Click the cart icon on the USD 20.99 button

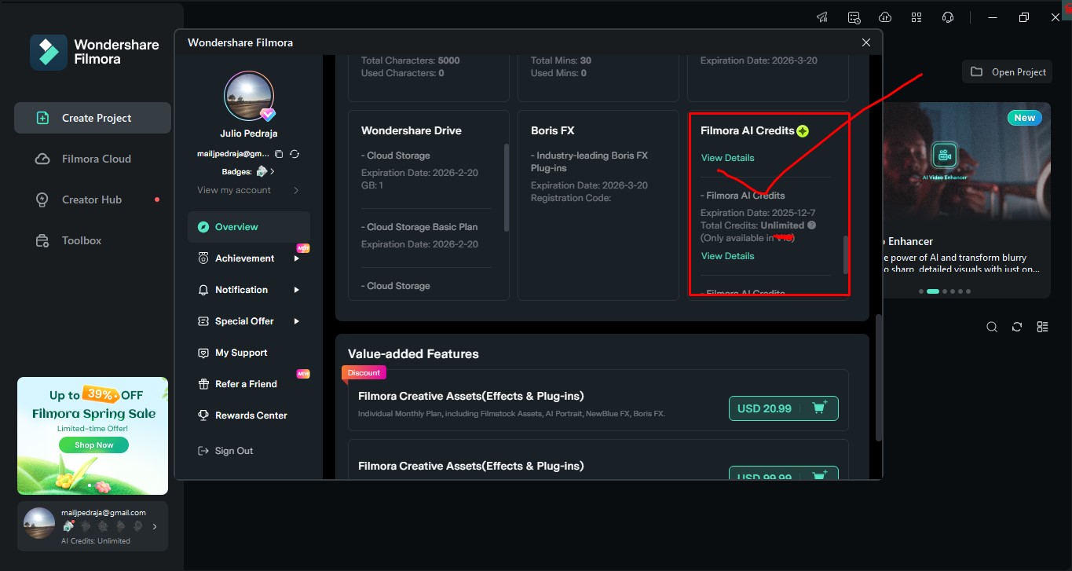tap(819, 408)
